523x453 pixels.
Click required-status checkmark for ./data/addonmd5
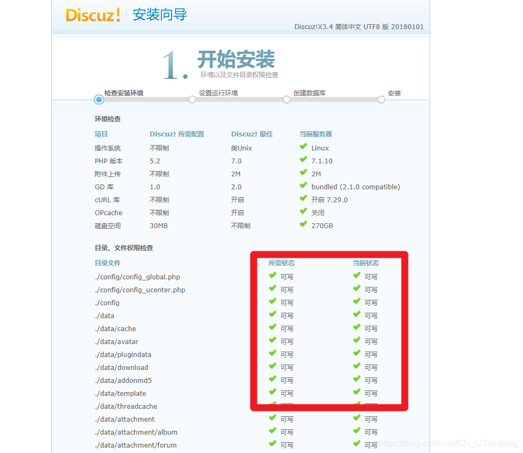click(273, 379)
